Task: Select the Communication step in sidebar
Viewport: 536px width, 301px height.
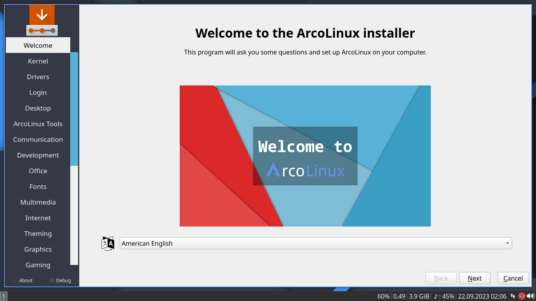Action: [x=38, y=140]
